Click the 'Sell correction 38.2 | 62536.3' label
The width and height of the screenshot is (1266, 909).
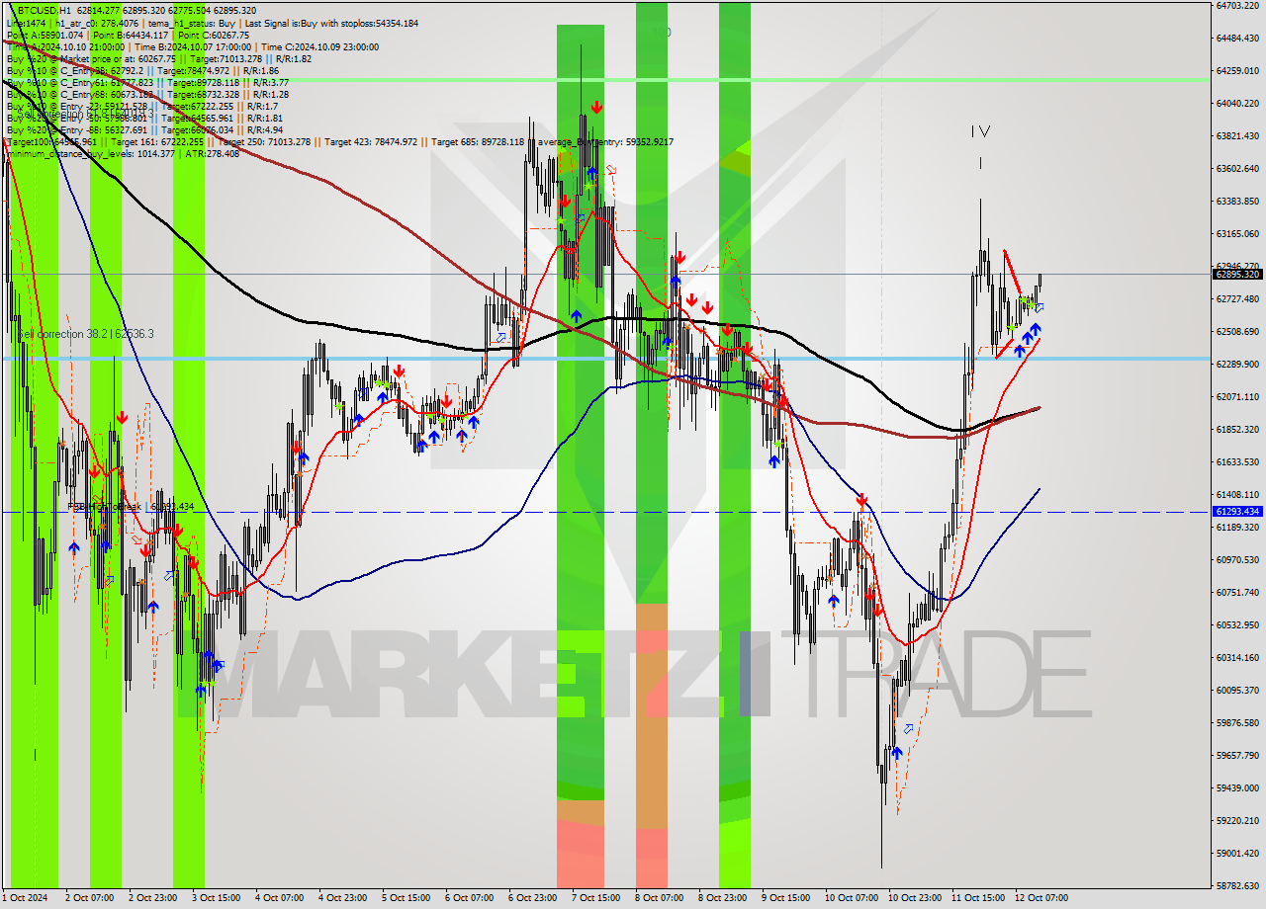(x=85, y=334)
